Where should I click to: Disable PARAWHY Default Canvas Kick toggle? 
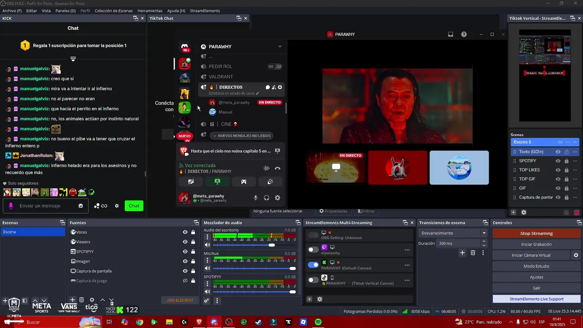pos(313,265)
